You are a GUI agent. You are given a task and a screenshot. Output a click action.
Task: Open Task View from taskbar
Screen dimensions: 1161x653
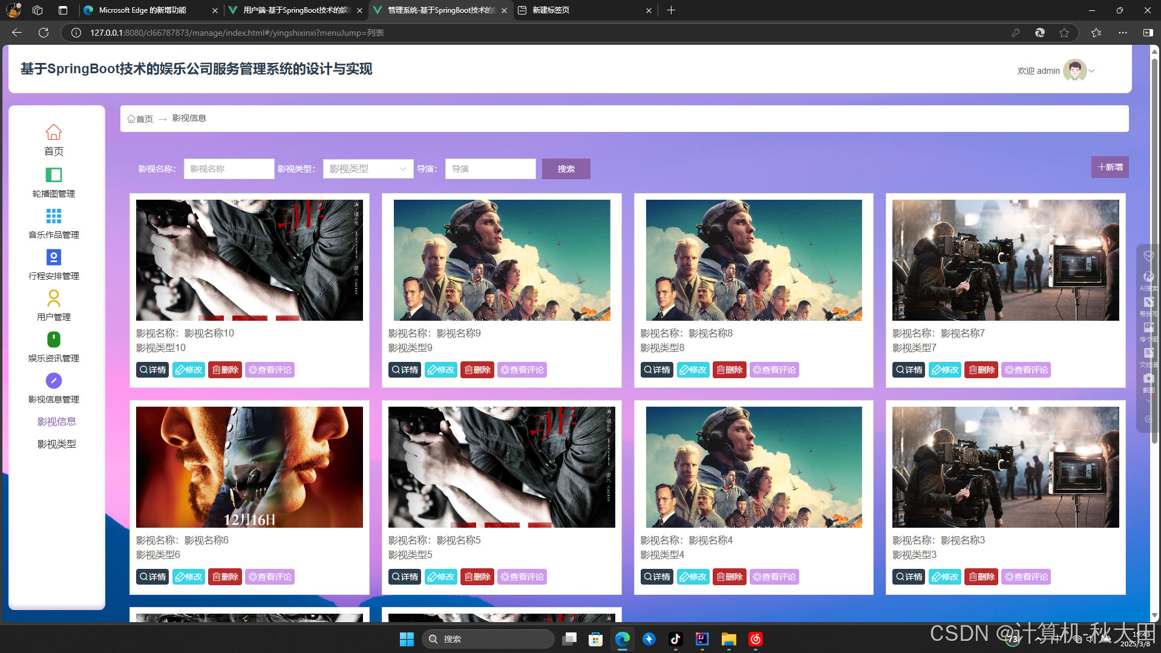(569, 639)
